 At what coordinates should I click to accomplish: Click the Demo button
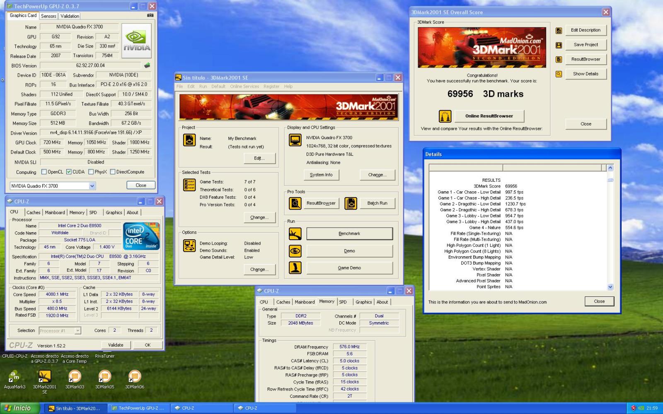(349, 251)
